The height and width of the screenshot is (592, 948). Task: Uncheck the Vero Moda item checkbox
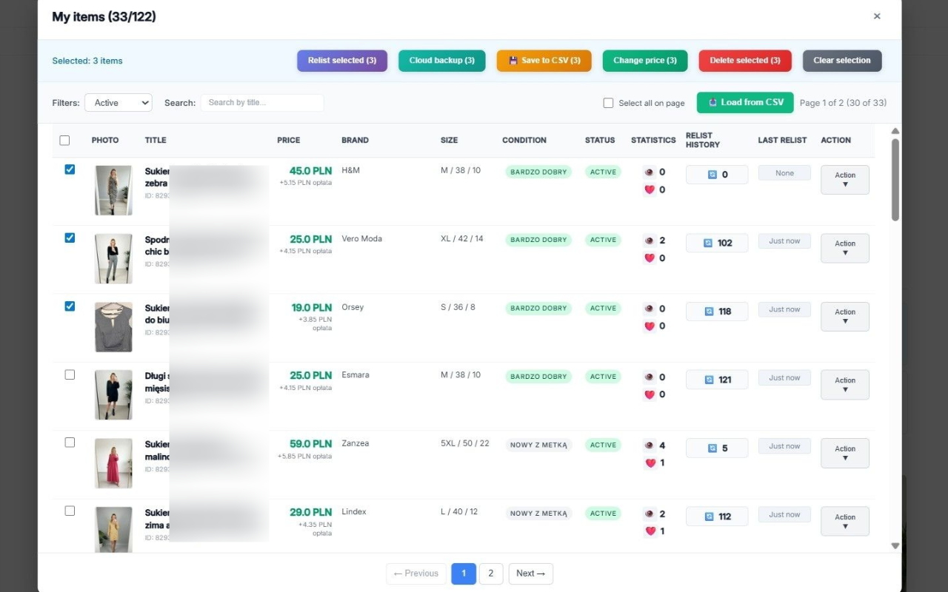(x=70, y=238)
